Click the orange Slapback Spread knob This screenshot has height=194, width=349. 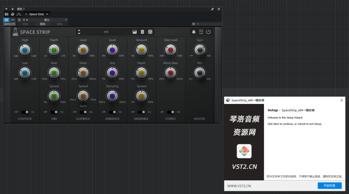[x=83, y=96]
